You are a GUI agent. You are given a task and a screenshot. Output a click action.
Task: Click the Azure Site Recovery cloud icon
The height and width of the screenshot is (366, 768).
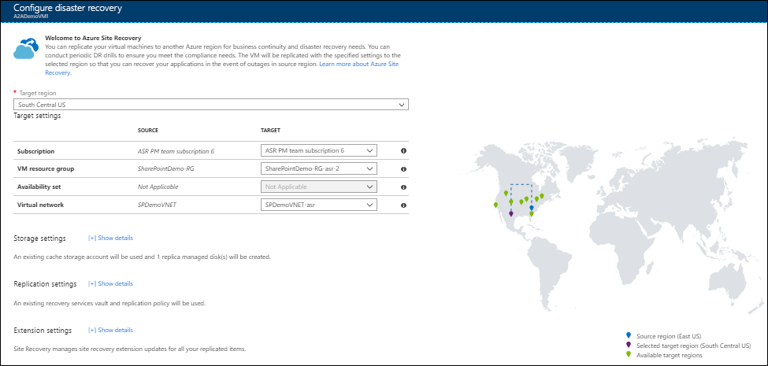pos(27,49)
